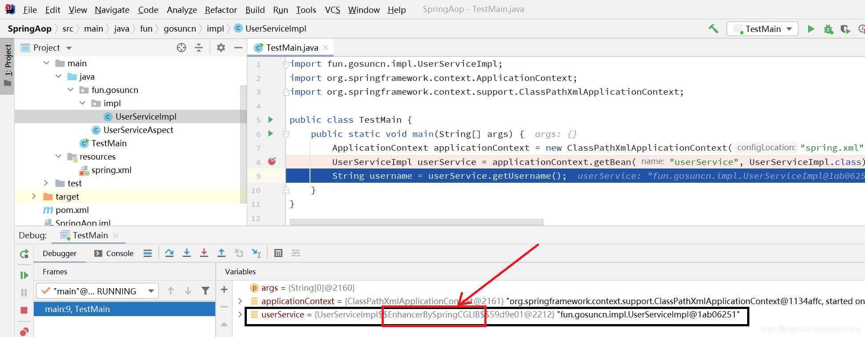Select previous frame up arrow
This screenshot has height=337, width=865.
(171, 291)
